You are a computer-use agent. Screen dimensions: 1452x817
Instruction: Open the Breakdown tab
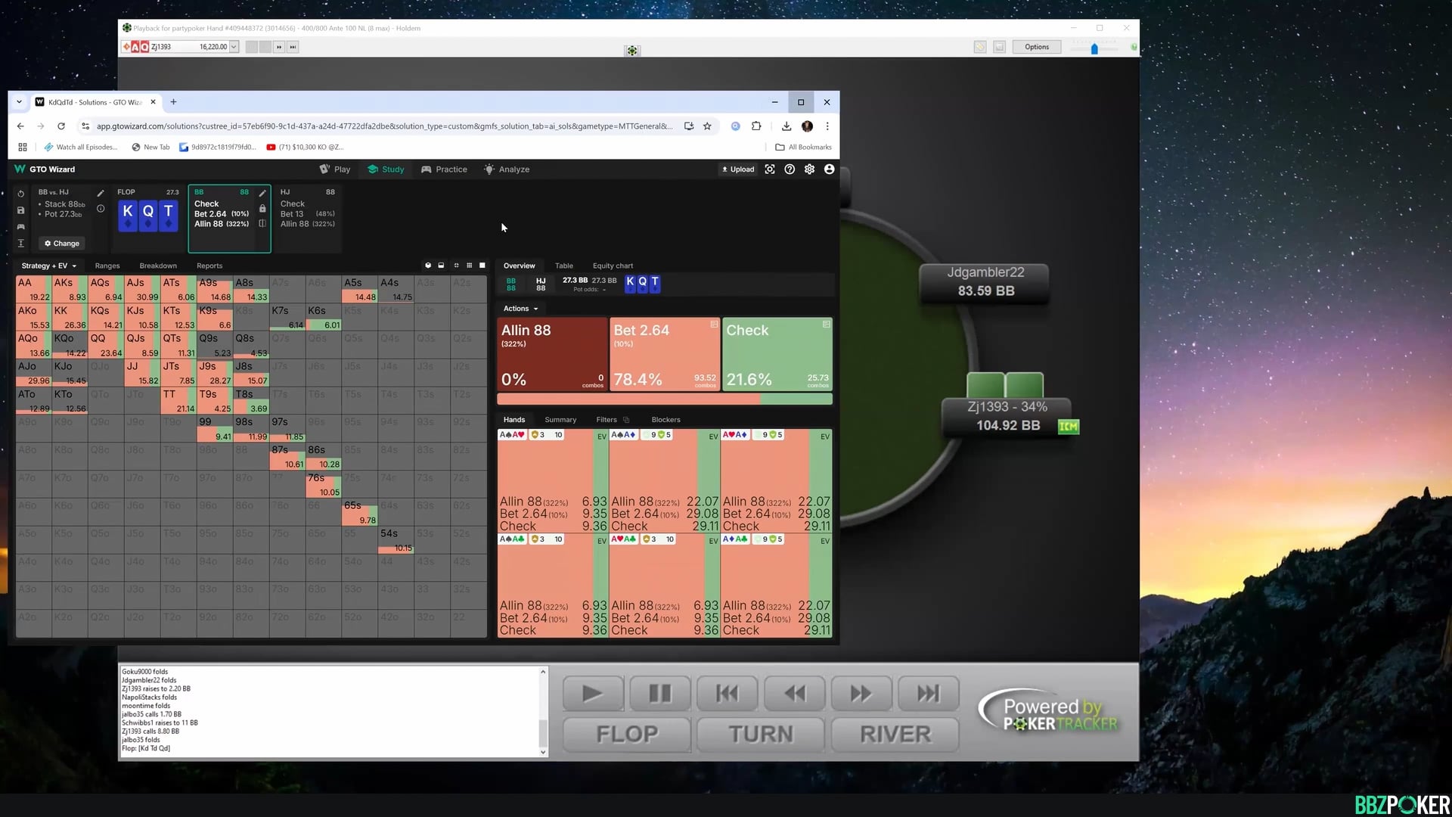[158, 266]
